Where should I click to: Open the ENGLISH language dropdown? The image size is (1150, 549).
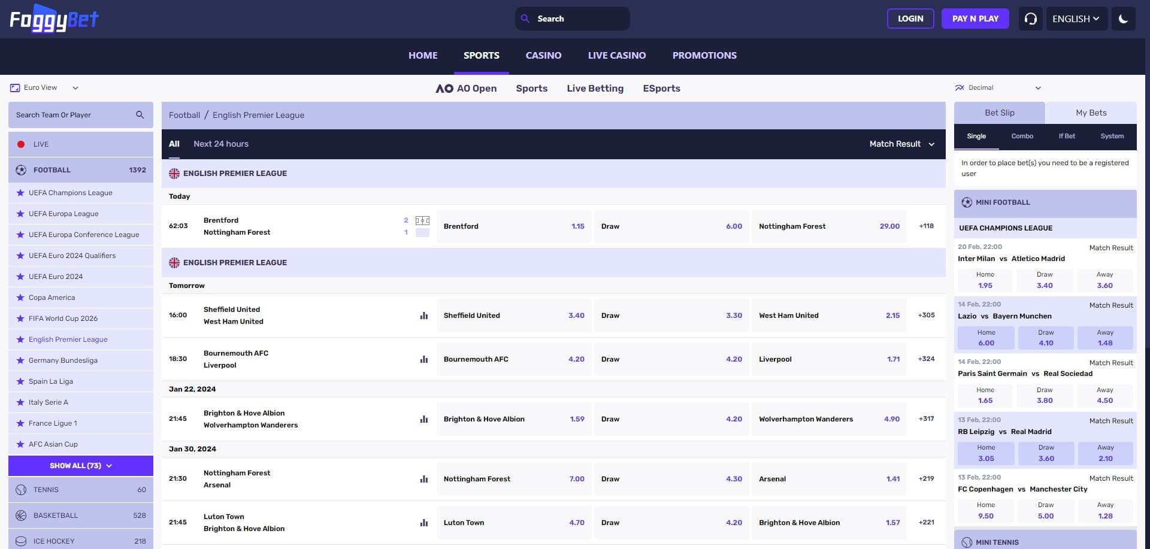(x=1076, y=19)
